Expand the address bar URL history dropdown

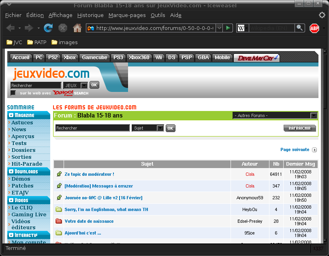pyautogui.click(x=219, y=28)
